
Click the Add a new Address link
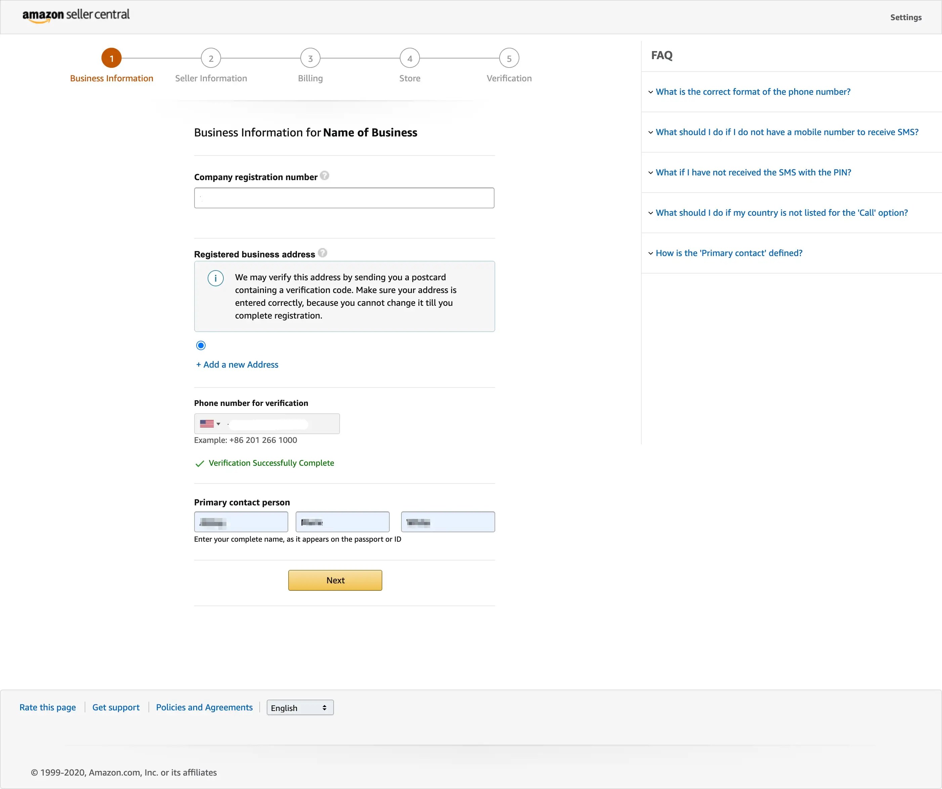click(237, 365)
